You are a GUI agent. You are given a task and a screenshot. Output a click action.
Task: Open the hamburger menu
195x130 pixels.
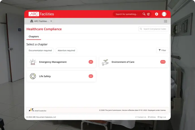point(166,21)
